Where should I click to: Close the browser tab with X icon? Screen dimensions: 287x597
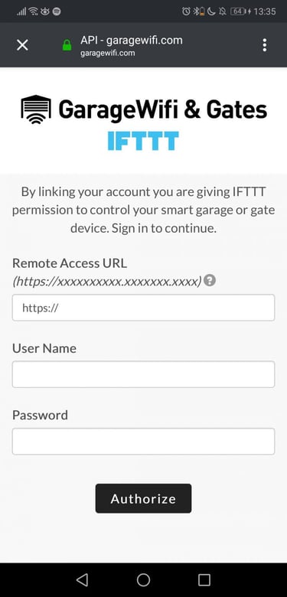[x=22, y=45]
